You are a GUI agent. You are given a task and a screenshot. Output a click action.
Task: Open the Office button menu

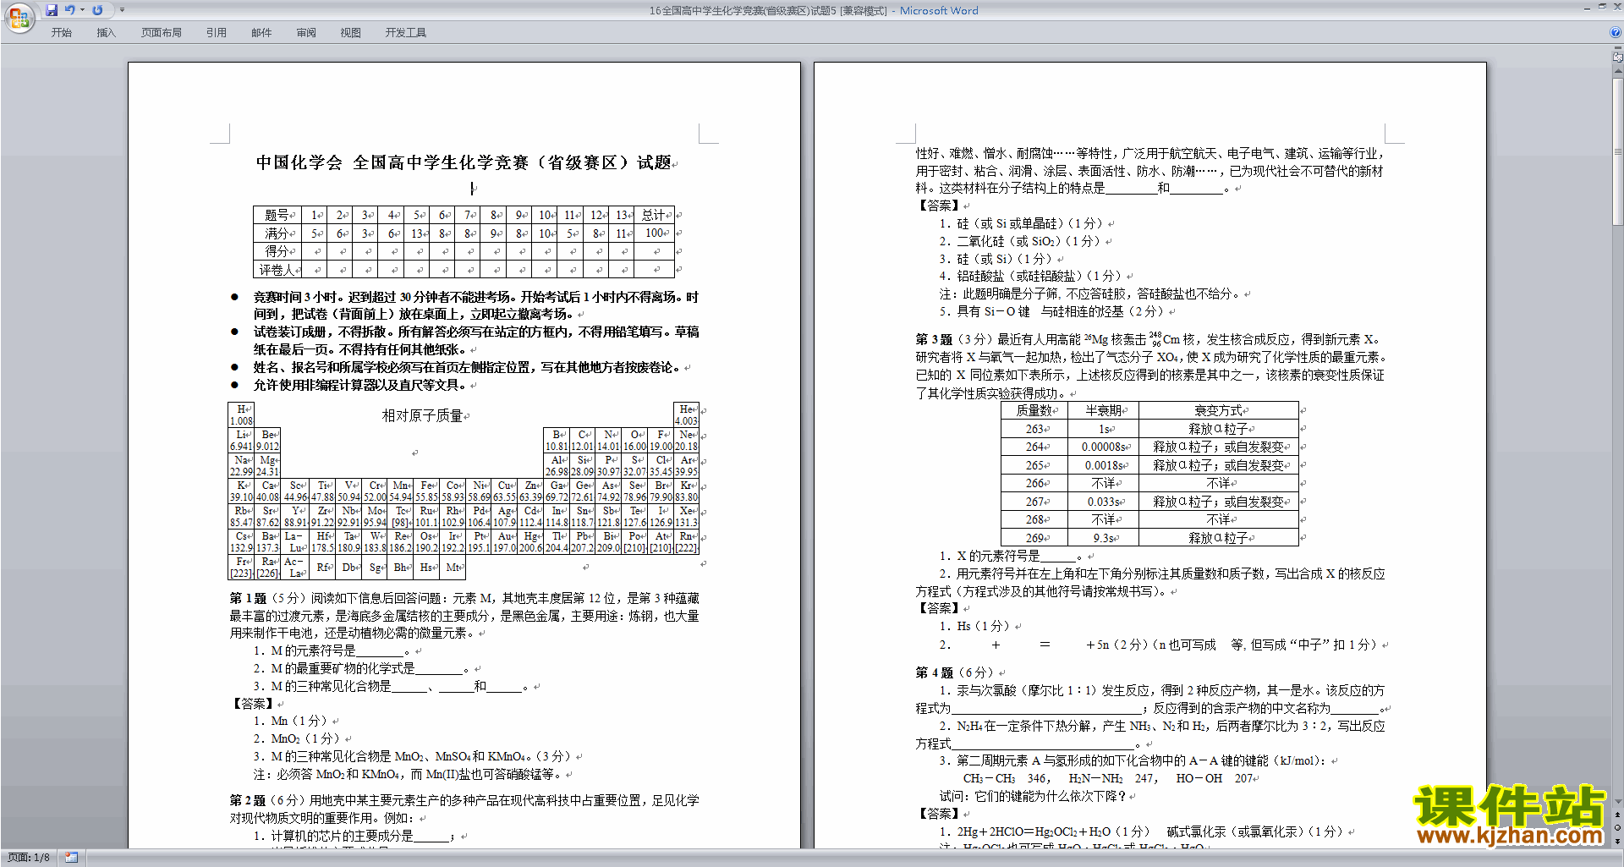19,17
